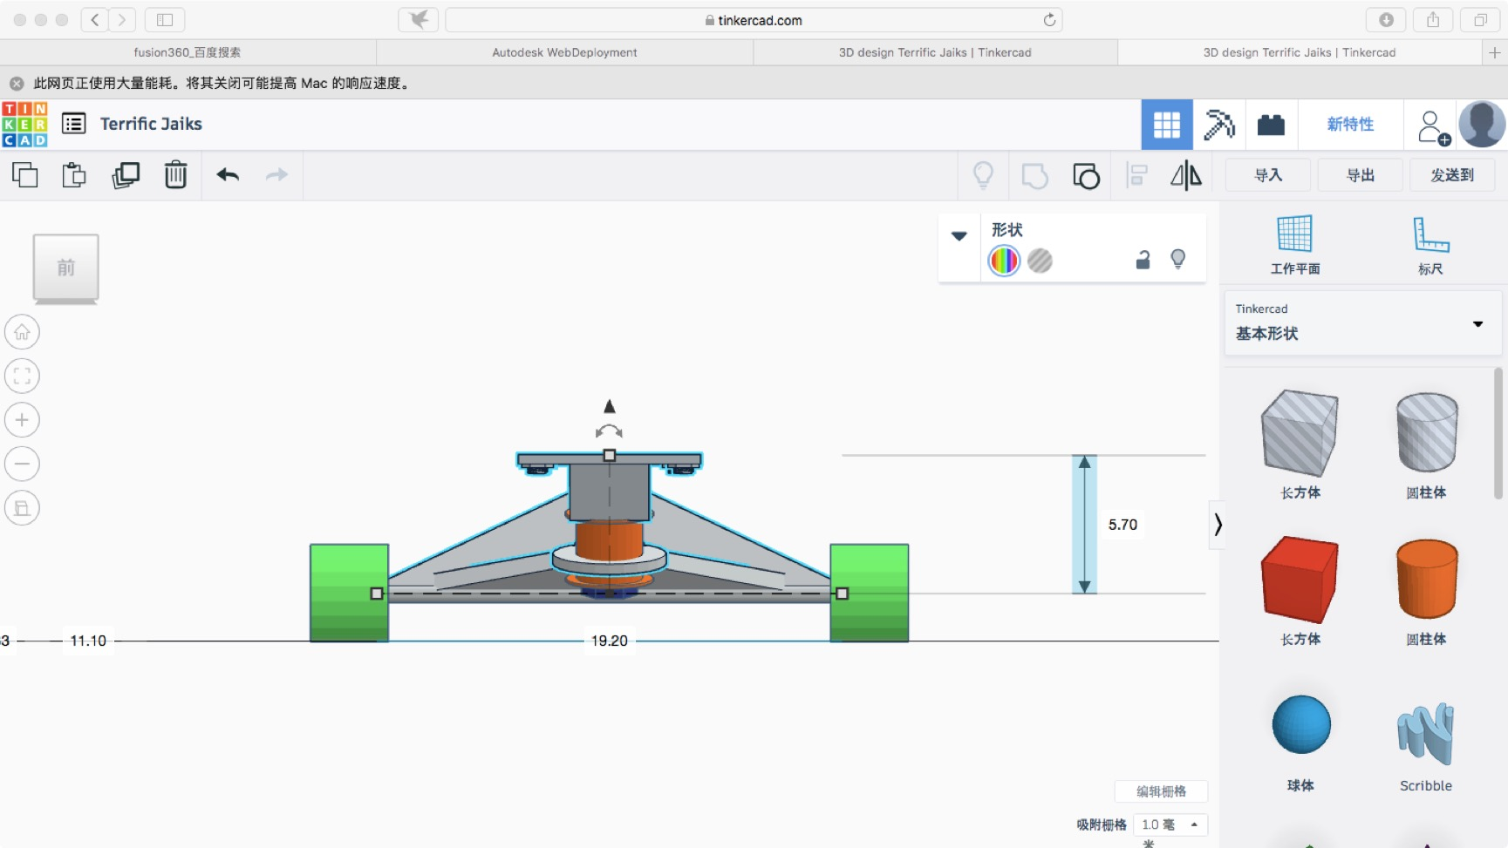Click the Home view button
1508x848 pixels.
[22, 332]
